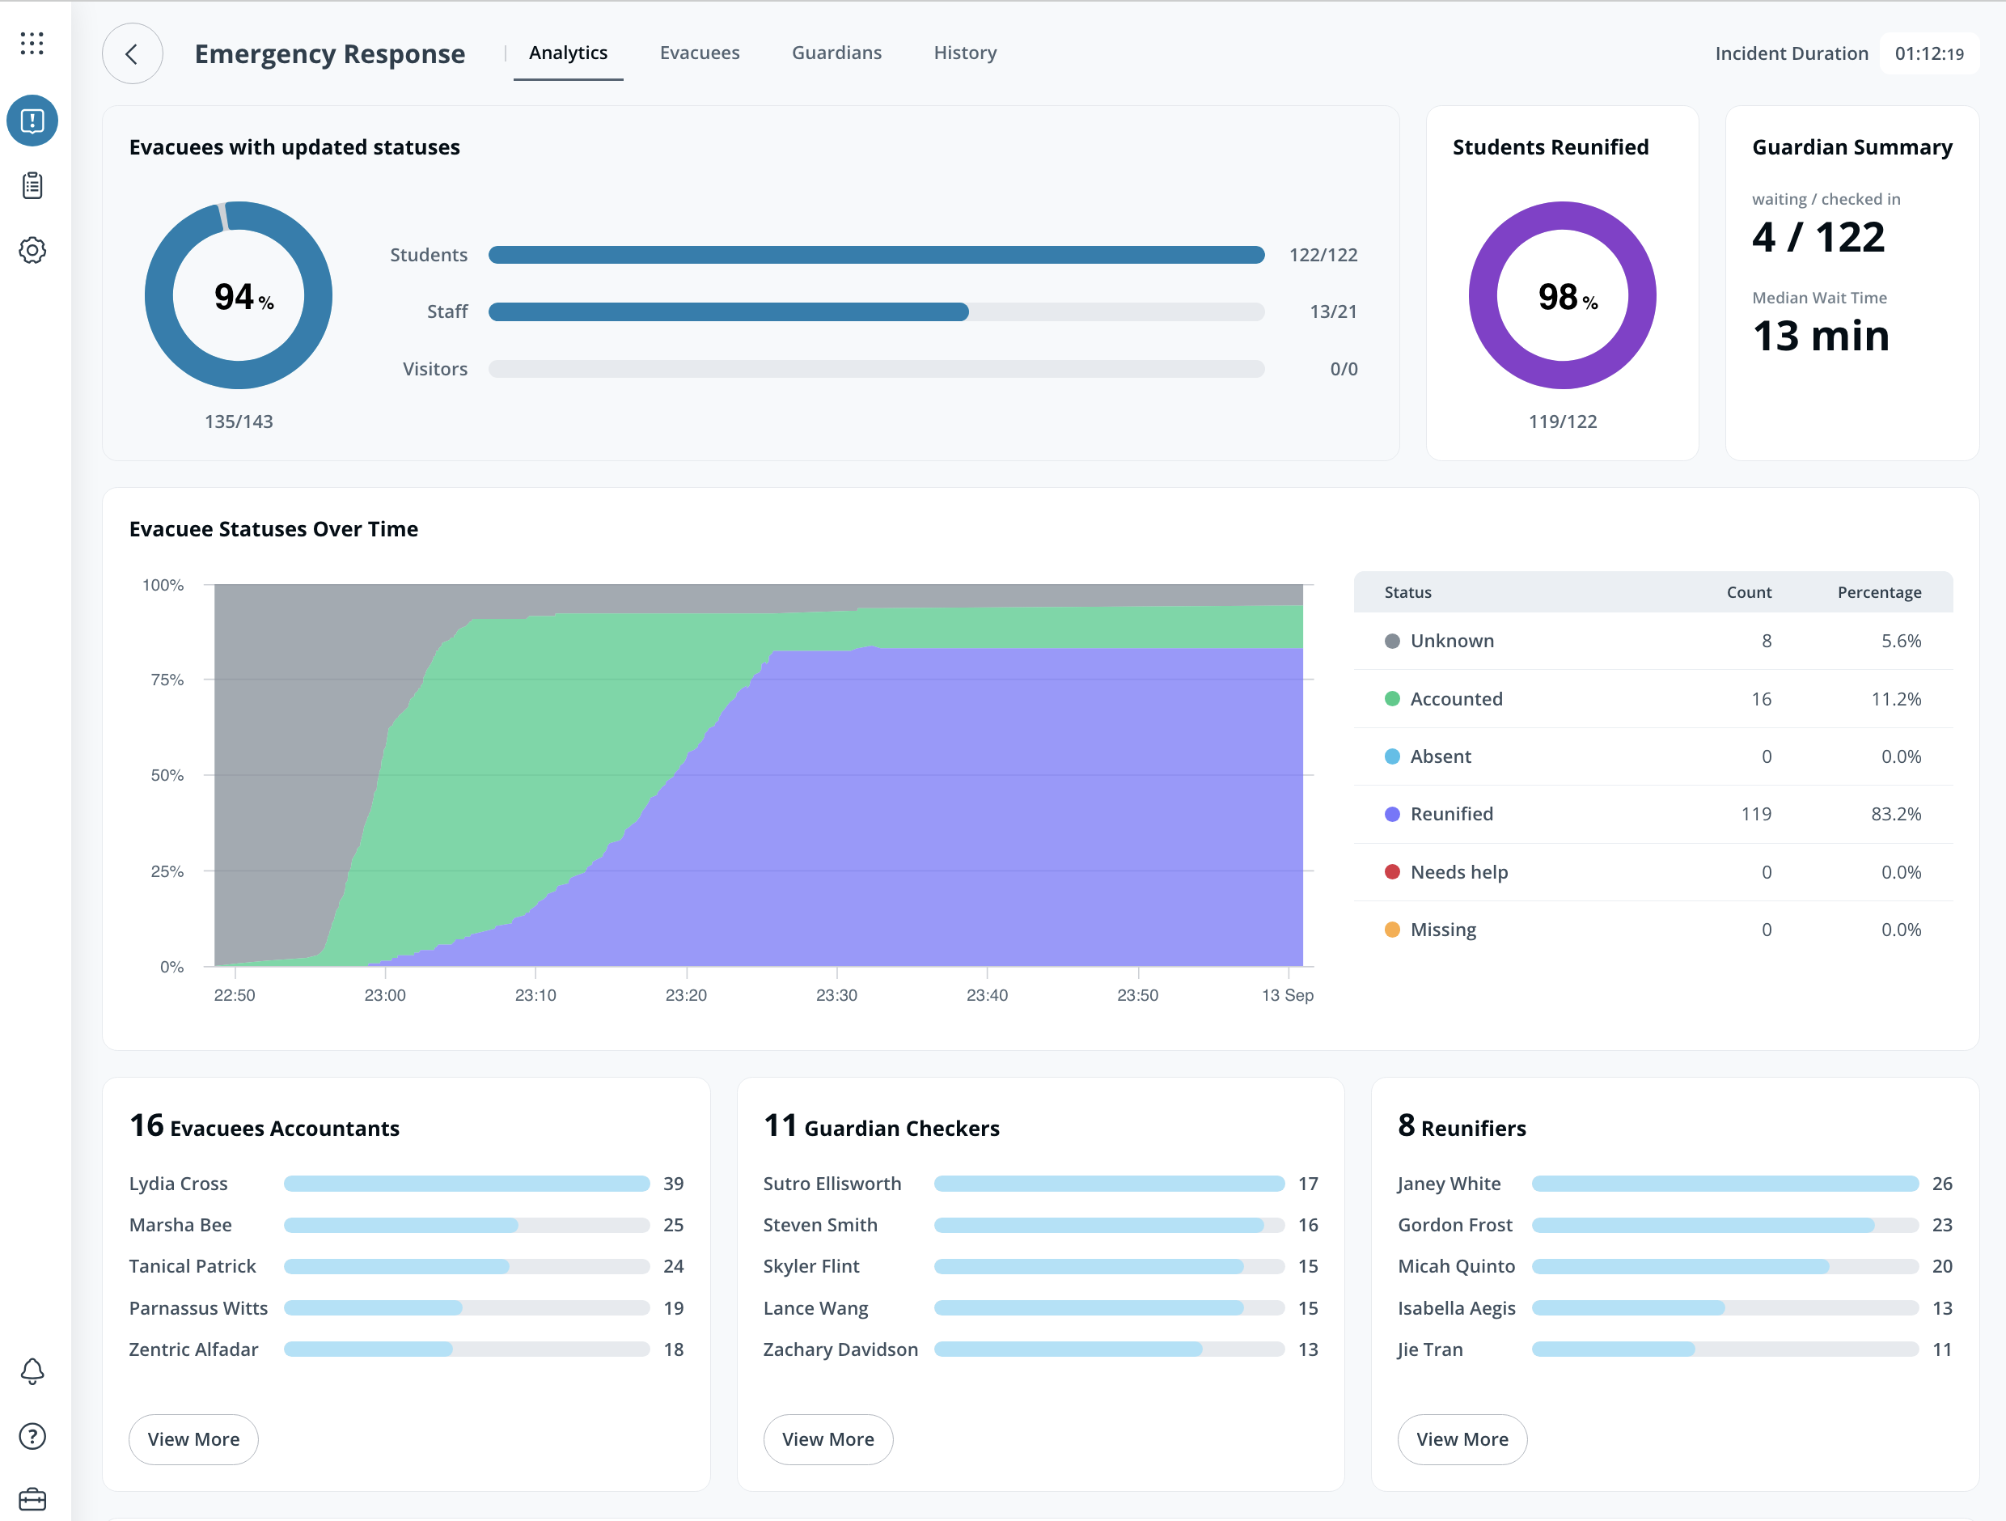Screen dimensions: 2006x1521
Task: Switch to the Evacuees tab
Action: [699, 53]
